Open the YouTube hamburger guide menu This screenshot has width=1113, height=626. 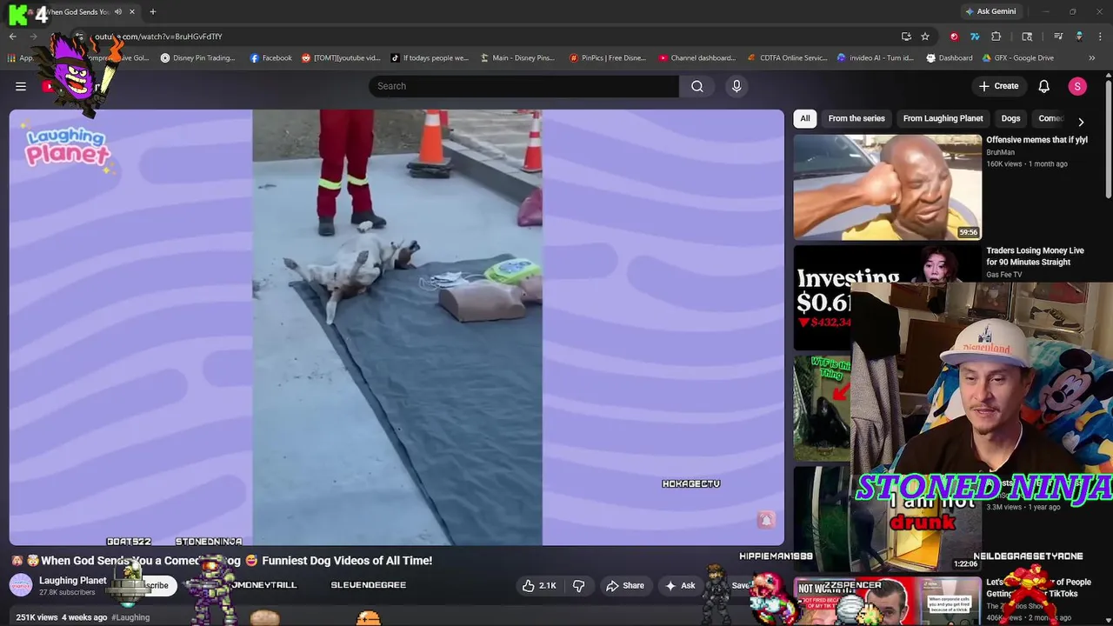pyautogui.click(x=21, y=86)
